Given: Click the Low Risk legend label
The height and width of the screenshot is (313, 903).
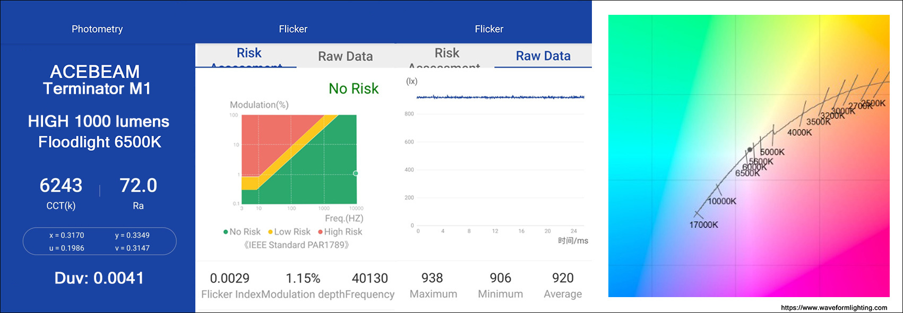Looking at the screenshot, I should click(292, 232).
